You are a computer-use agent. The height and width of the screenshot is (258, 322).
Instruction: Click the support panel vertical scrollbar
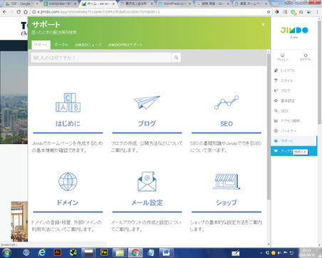[x=269, y=126]
